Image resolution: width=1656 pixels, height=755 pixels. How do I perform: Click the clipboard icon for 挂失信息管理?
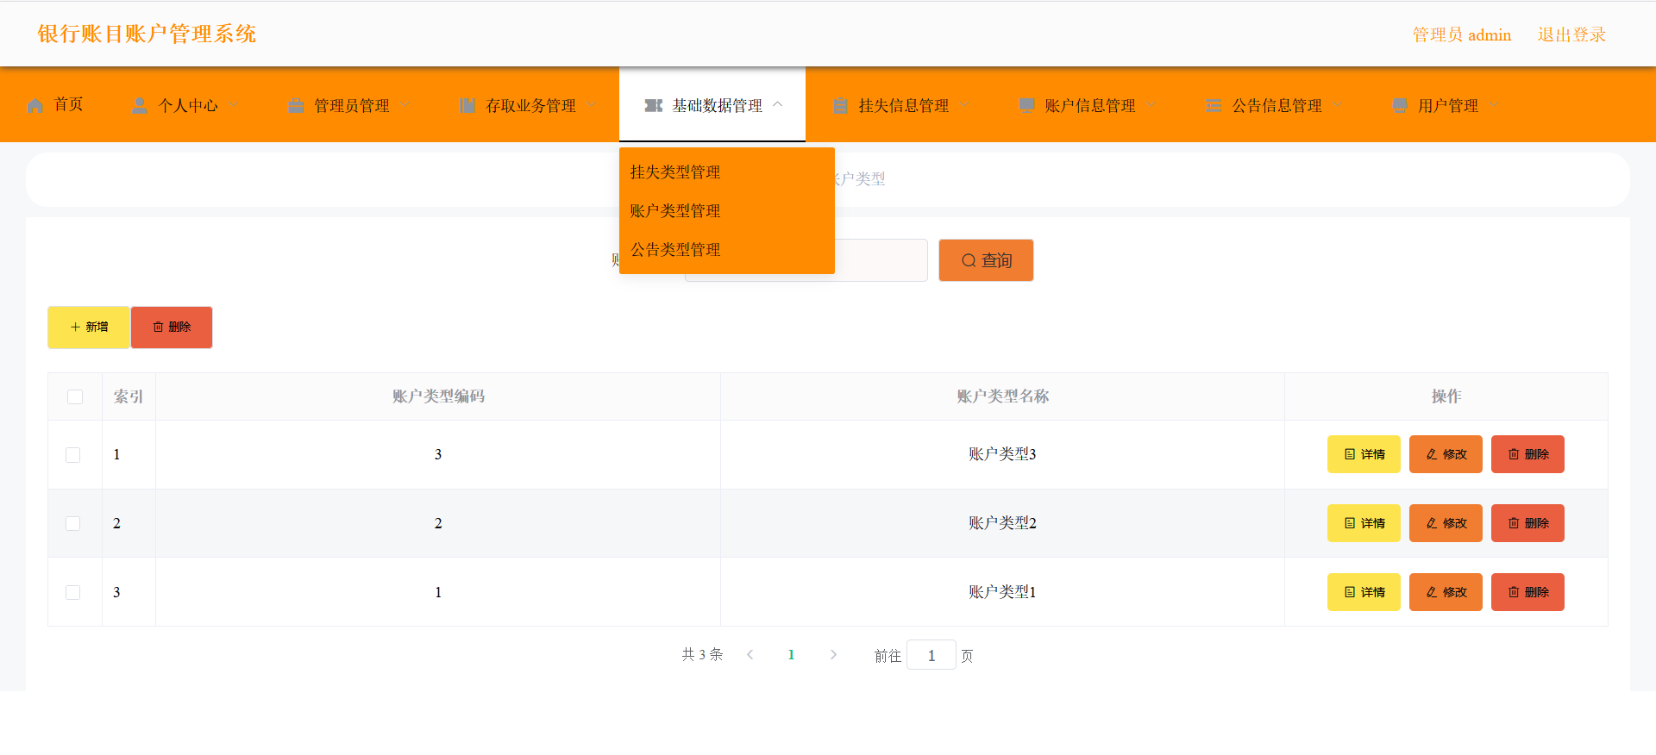click(840, 106)
